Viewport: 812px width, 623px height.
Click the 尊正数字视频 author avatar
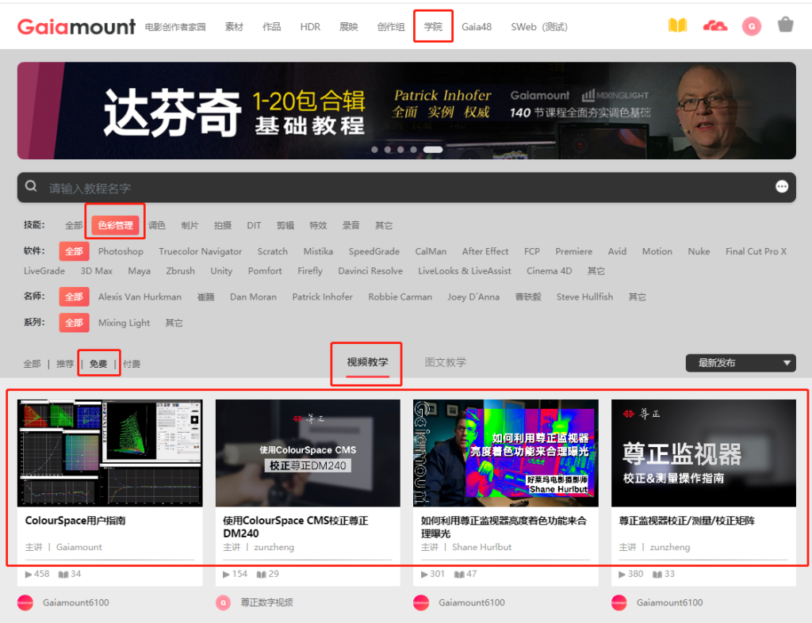pos(223,602)
